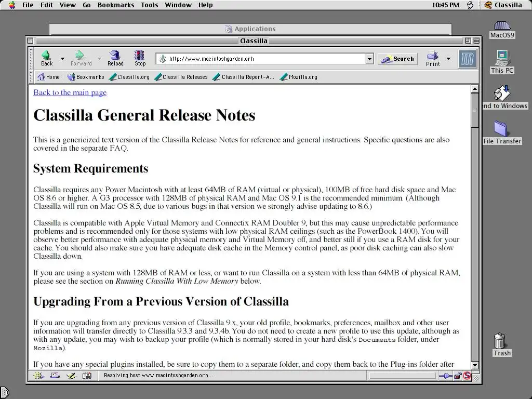Image resolution: width=532 pixels, height=399 pixels.
Task: Stop the page from loading
Action: [x=140, y=58]
